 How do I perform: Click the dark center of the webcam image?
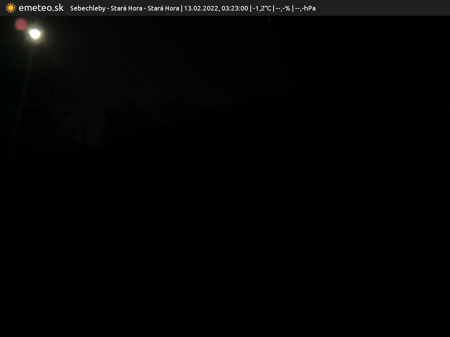click(x=225, y=176)
